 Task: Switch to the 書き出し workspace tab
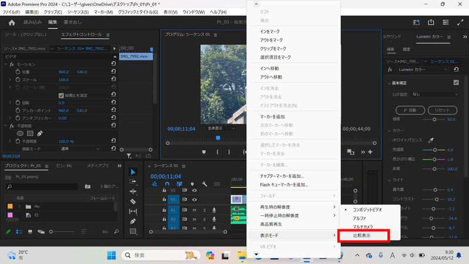coord(73,22)
